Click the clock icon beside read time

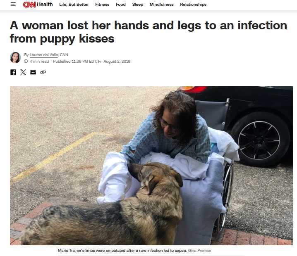coord(26,61)
